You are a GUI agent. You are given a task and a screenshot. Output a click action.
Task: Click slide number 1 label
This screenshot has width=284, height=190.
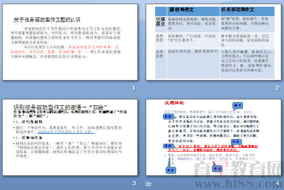(x=134, y=88)
